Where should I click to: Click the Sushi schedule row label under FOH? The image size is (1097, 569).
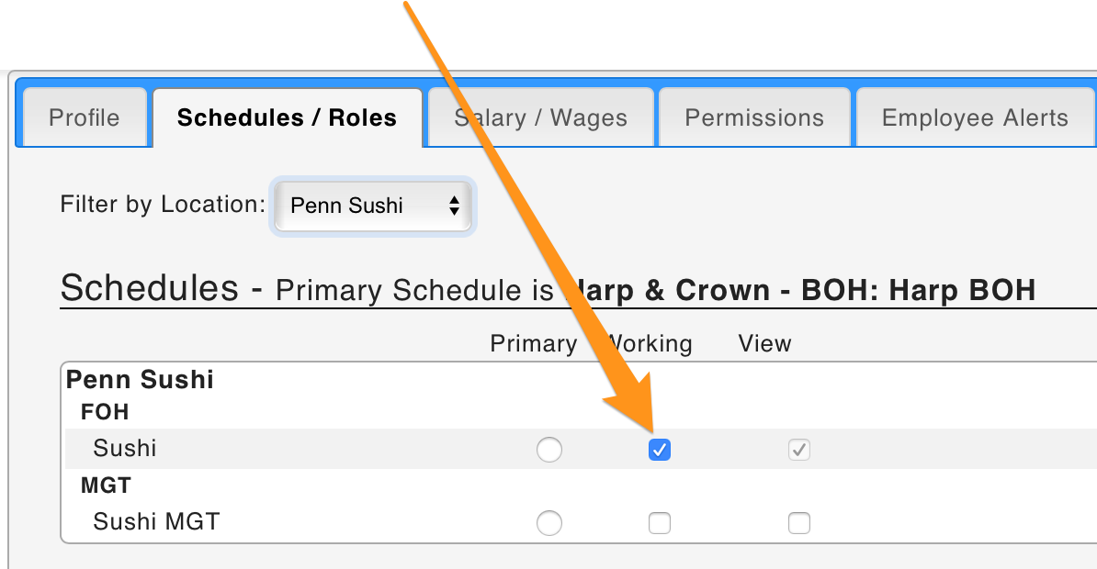tap(125, 448)
